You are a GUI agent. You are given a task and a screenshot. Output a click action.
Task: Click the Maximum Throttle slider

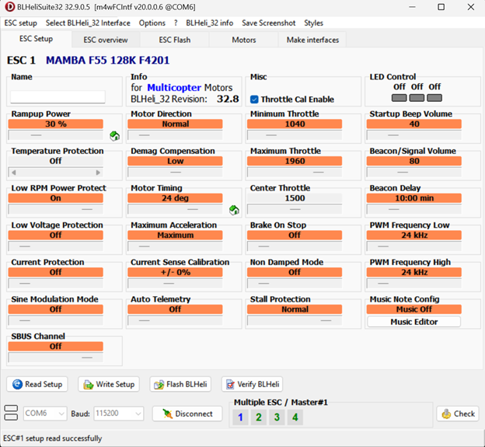pyautogui.click(x=295, y=173)
